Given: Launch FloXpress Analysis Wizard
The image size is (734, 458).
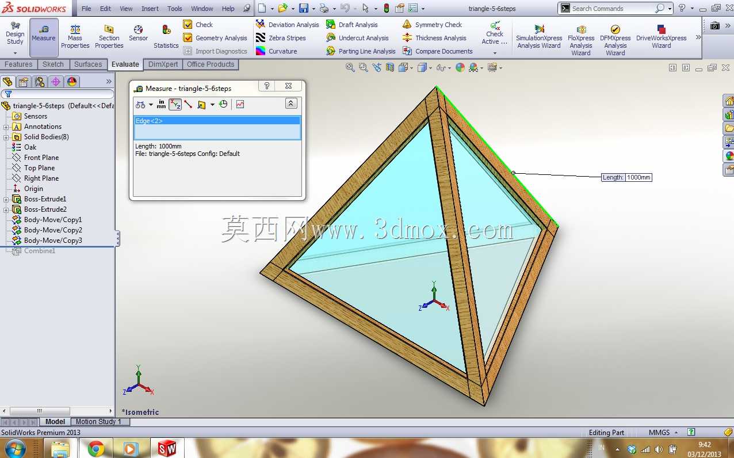Looking at the screenshot, I should [581, 40].
